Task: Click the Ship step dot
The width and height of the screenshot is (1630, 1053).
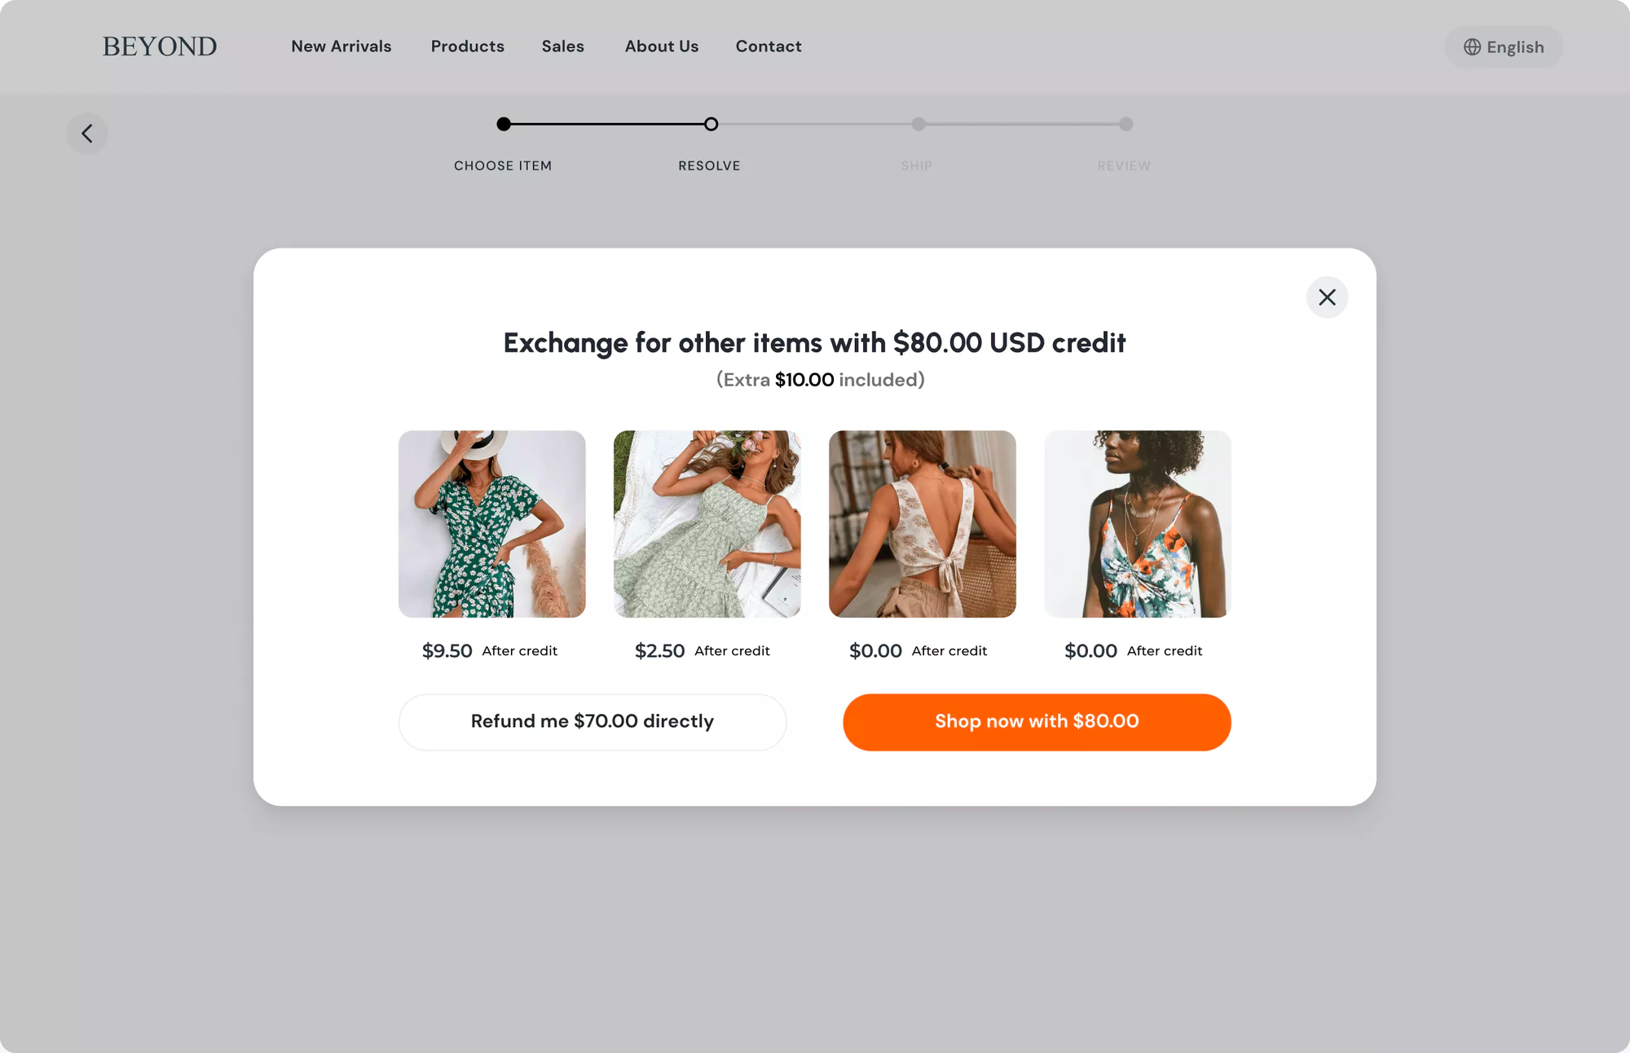Action: click(919, 124)
